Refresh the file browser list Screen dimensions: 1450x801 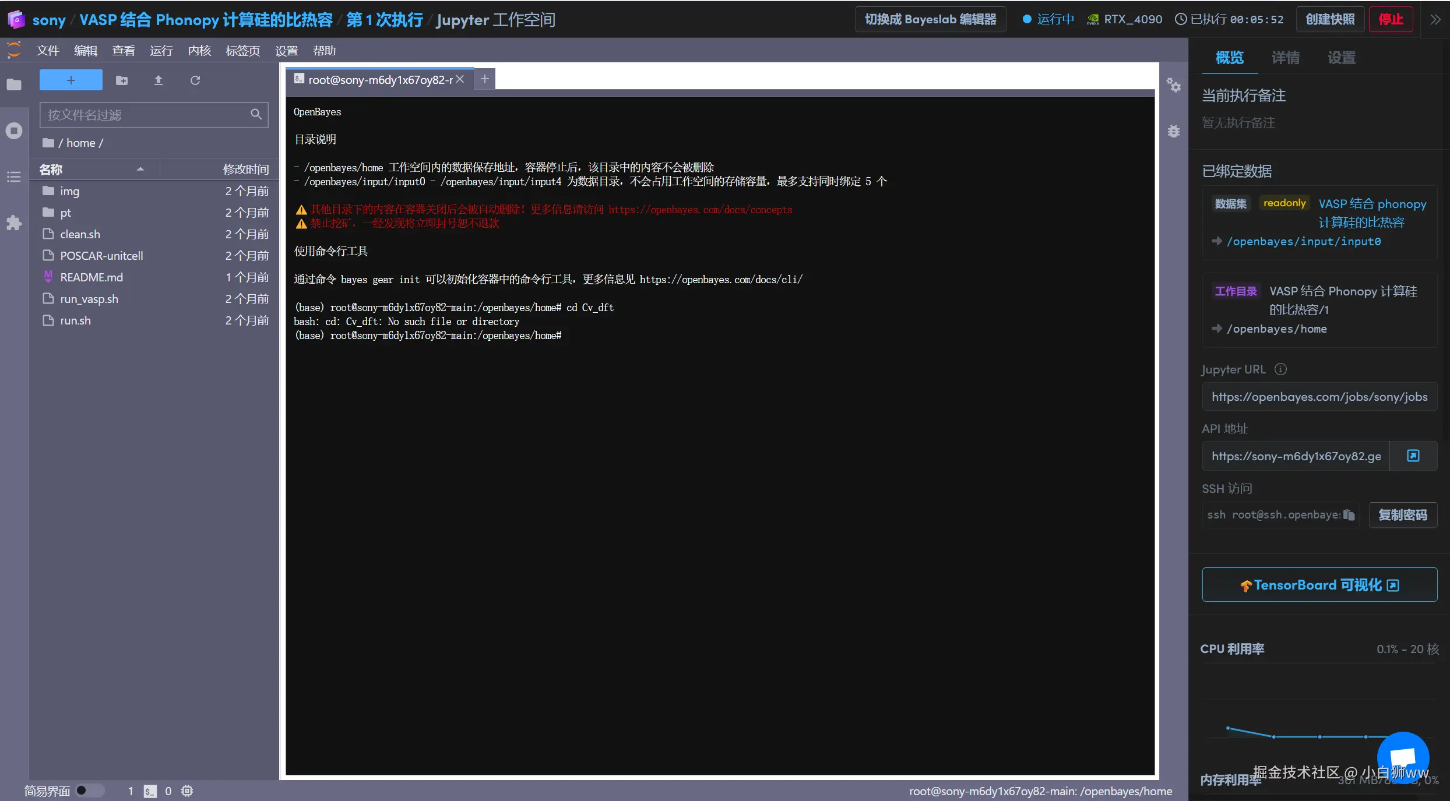tap(195, 80)
